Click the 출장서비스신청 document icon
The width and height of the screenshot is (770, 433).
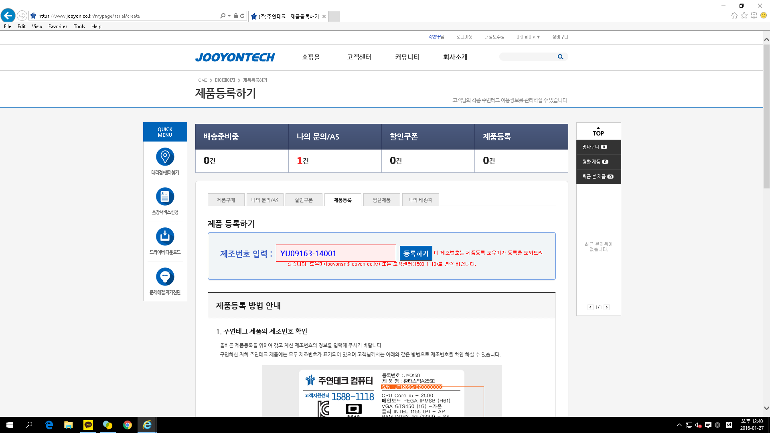[x=165, y=196]
